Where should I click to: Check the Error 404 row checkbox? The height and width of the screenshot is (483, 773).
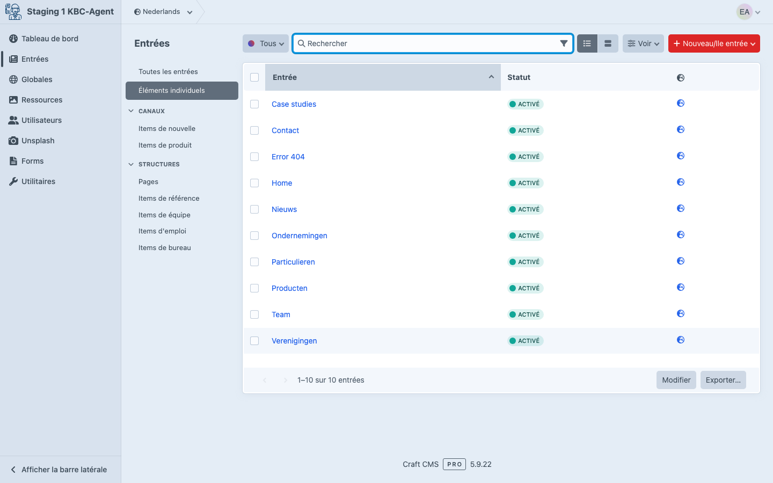pyautogui.click(x=254, y=157)
